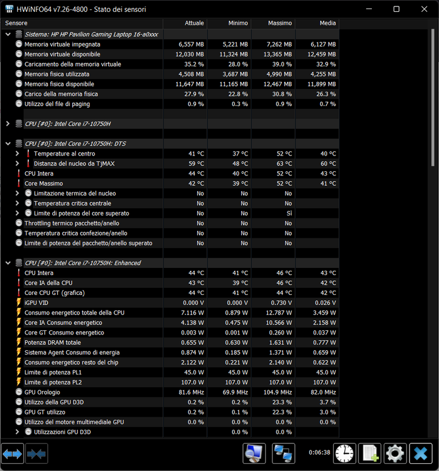Click thermometer icon next to Core Massimo

(19, 183)
